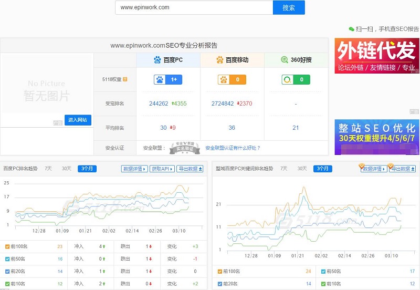Viewport: 420px width, 290px height.
Task: Click 扫一扫，手机查SEO报告 text
Action: pos(387,29)
